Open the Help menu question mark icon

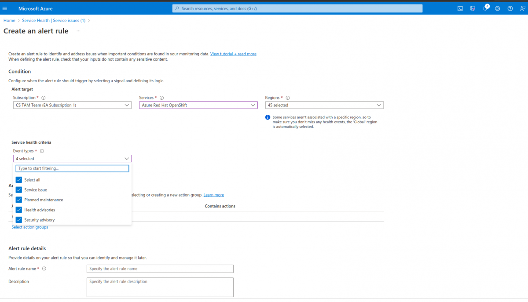tap(510, 8)
